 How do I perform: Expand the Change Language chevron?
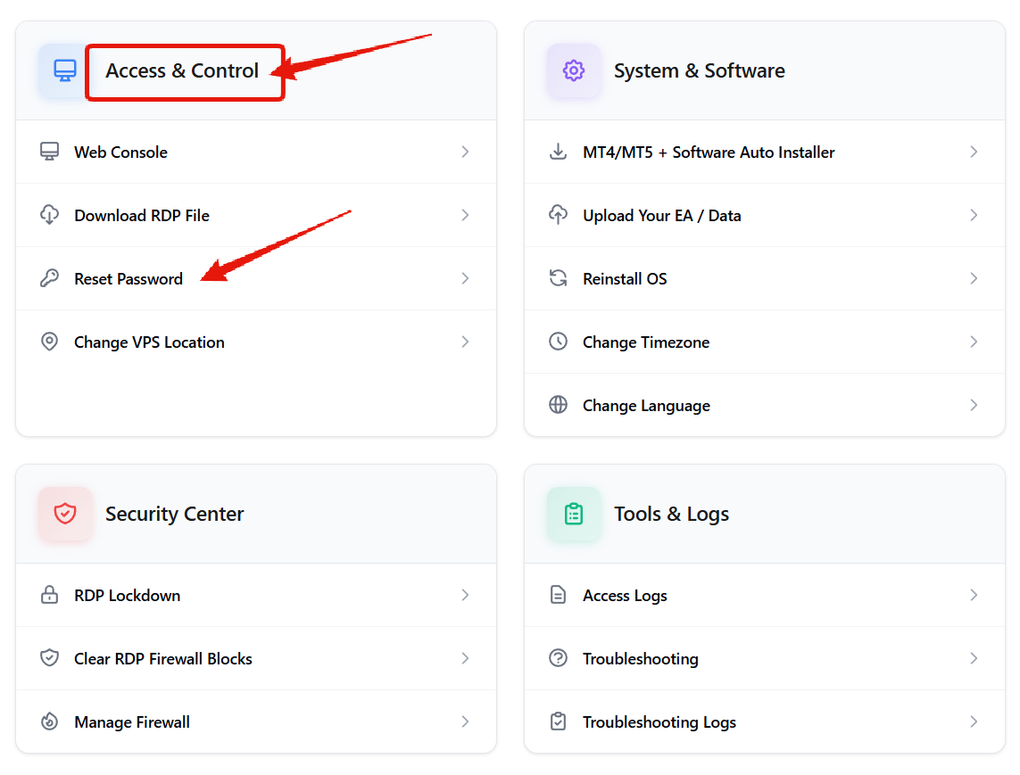coord(974,404)
